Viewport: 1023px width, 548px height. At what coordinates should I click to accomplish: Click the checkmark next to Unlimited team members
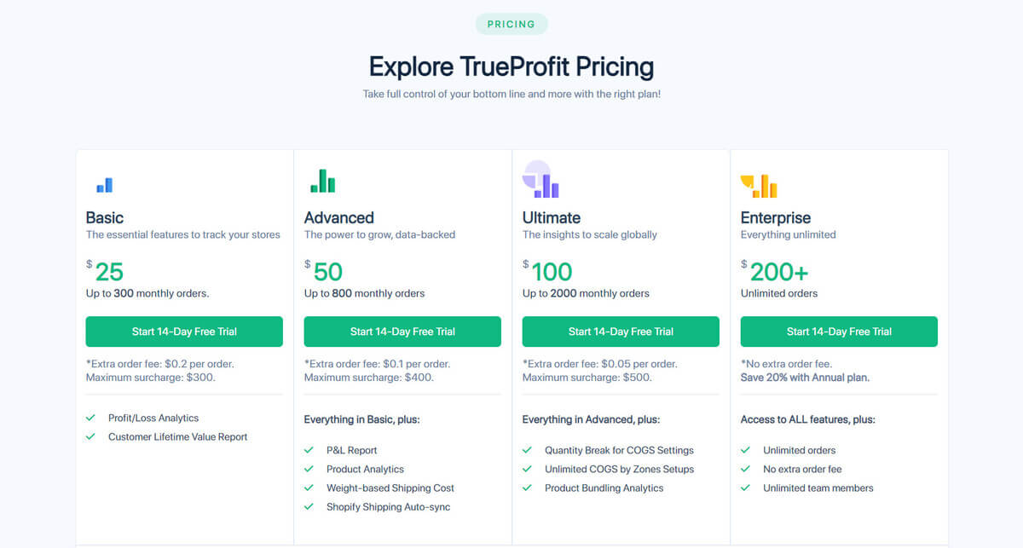(x=744, y=487)
